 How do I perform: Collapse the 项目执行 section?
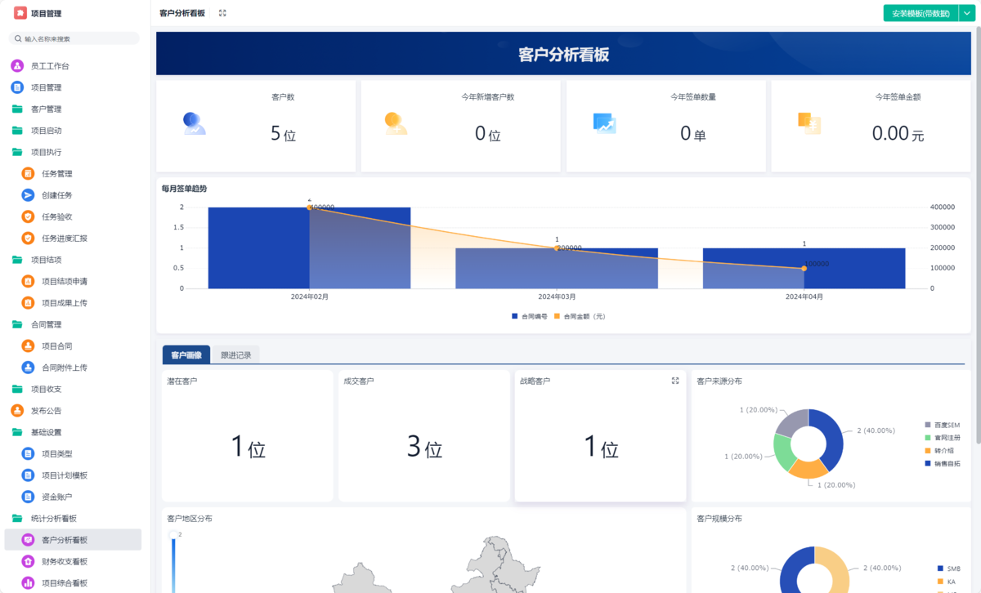click(38, 152)
